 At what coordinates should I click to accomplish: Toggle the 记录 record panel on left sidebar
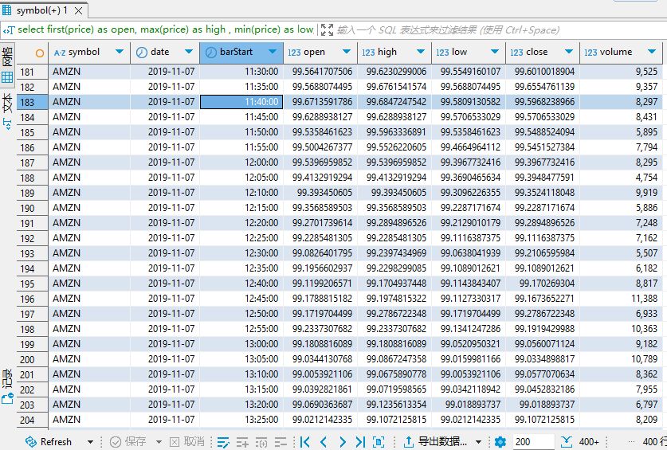[7, 386]
